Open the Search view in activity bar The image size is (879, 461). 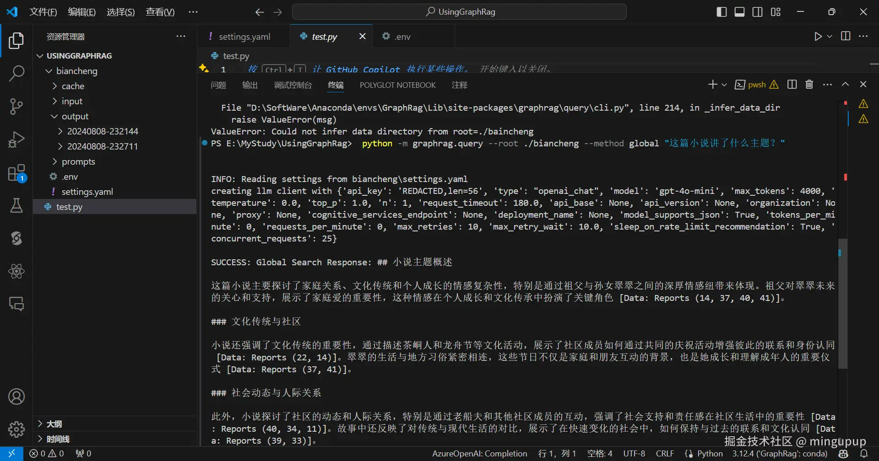(x=16, y=73)
